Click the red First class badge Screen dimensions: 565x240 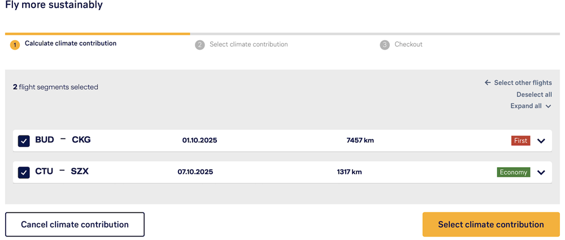(x=520, y=141)
